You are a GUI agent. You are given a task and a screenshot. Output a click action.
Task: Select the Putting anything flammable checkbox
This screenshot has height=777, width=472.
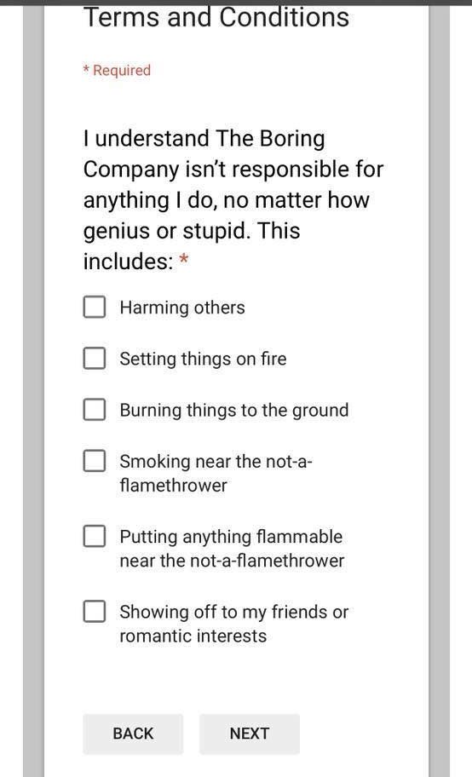(x=95, y=536)
